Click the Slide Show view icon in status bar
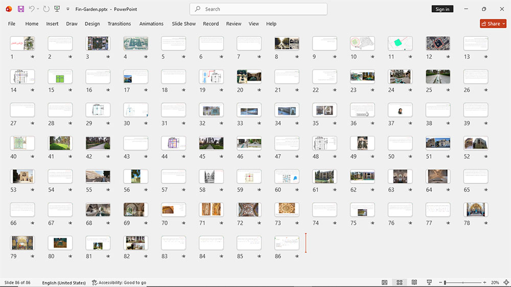Image resolution: width=511 pixels, height=287 pixels. 429,282
